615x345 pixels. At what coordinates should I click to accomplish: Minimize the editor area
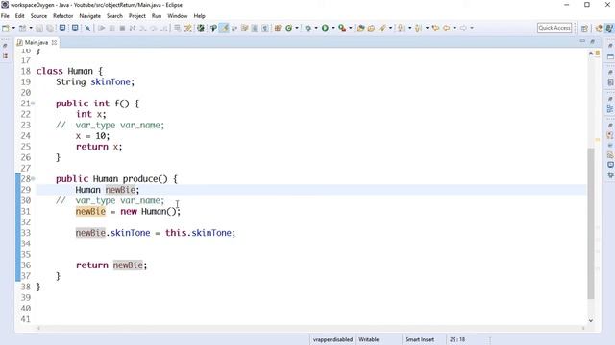pos(582,41)
